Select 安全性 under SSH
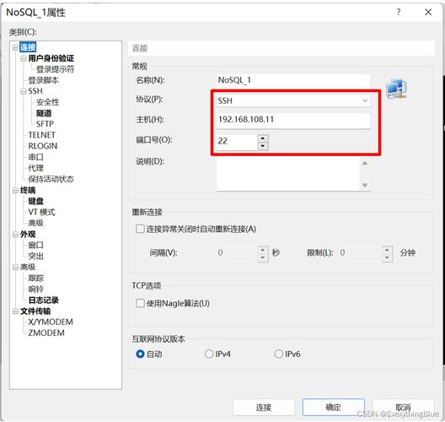This screenshot has width=445, height=422. [x=48, y=102]
